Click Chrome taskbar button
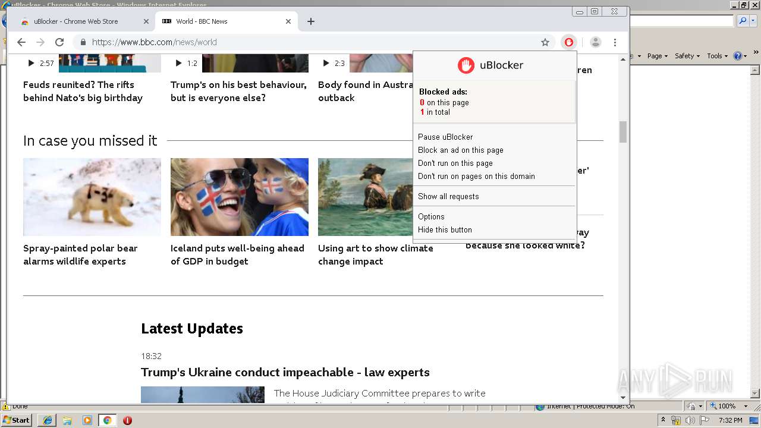The height and width of the screenshot is (428, 761). pyautogui.click(x=108, y=420)
